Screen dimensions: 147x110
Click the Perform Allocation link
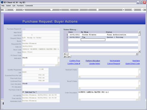[93, 61]
